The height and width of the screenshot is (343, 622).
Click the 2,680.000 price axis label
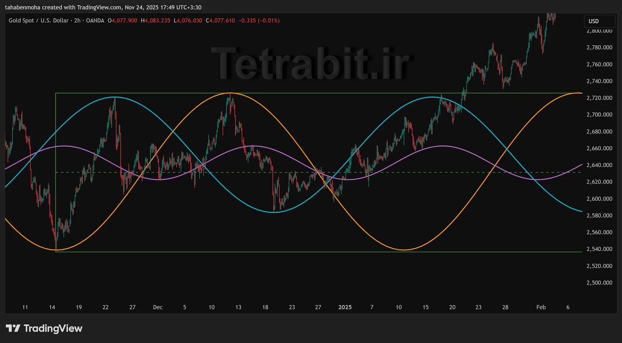[x=599, y=131]
